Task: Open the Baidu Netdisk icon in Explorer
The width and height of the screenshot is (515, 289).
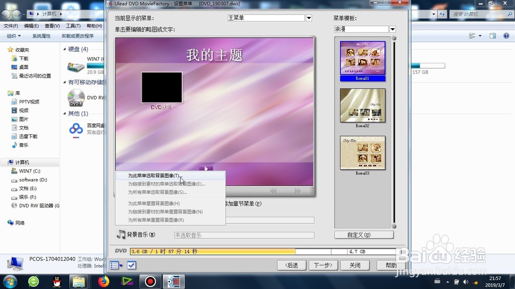Action: (76, 129)
